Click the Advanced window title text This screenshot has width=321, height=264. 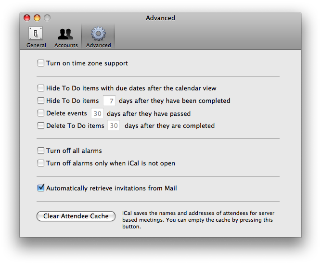tap(160, 18)
